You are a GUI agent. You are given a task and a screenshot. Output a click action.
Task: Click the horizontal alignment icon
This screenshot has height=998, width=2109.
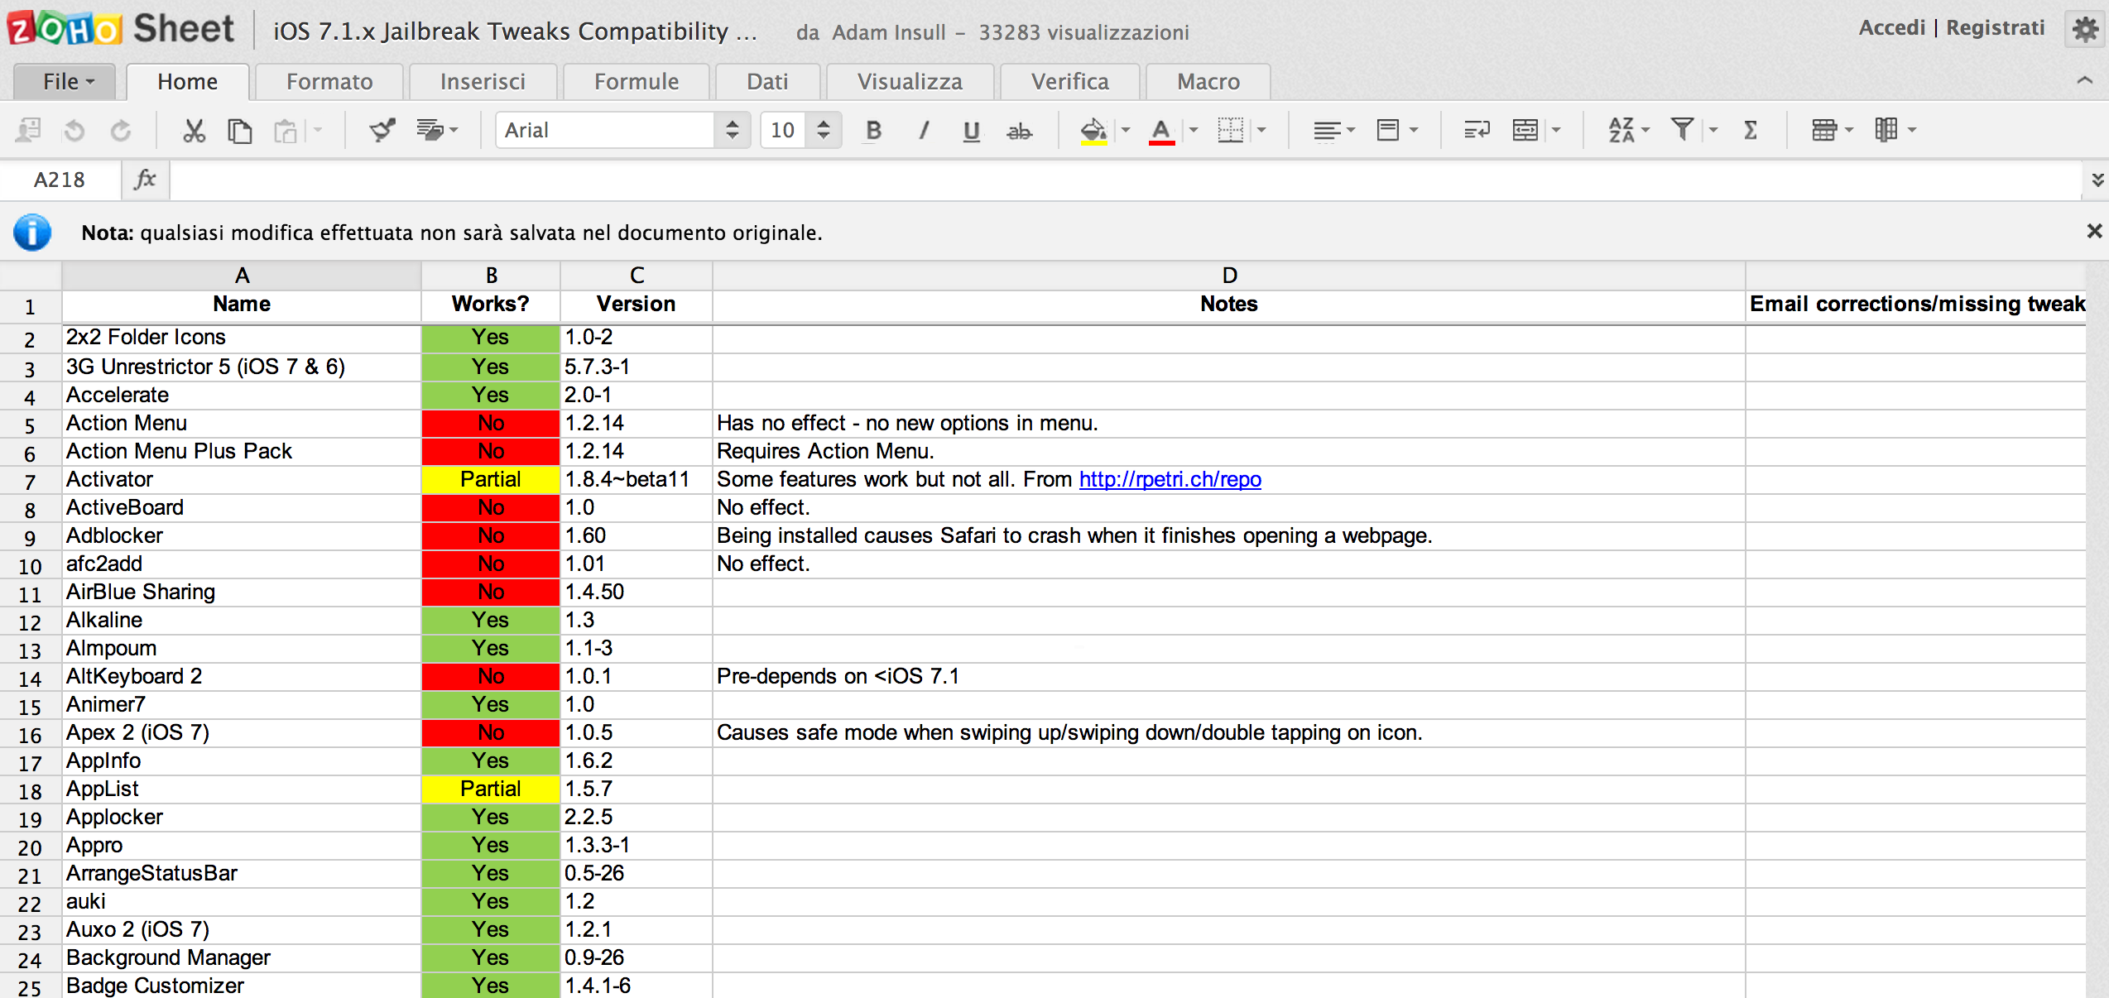pyautogui.click(x=1327, y=130)
